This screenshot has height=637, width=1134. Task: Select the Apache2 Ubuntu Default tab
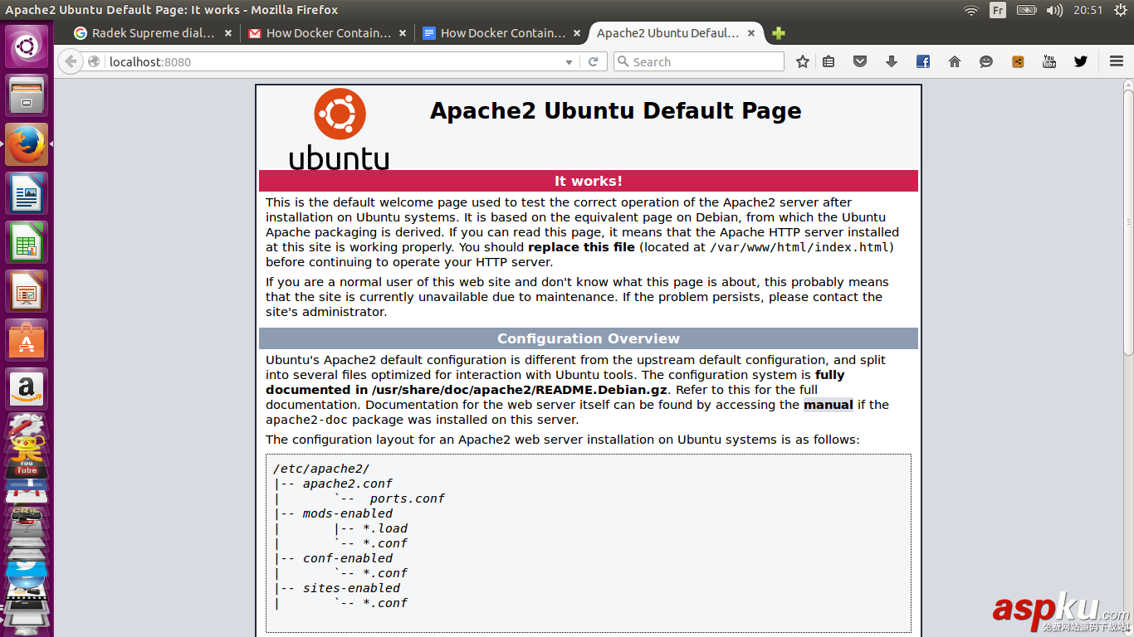[x=667, y=33]
